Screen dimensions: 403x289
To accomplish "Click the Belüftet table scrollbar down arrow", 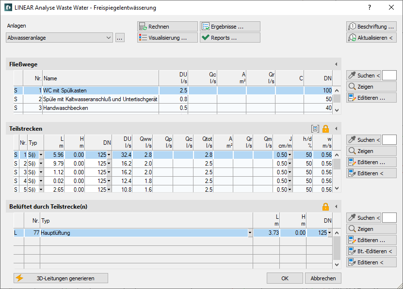I will click(x=337, y=265).
